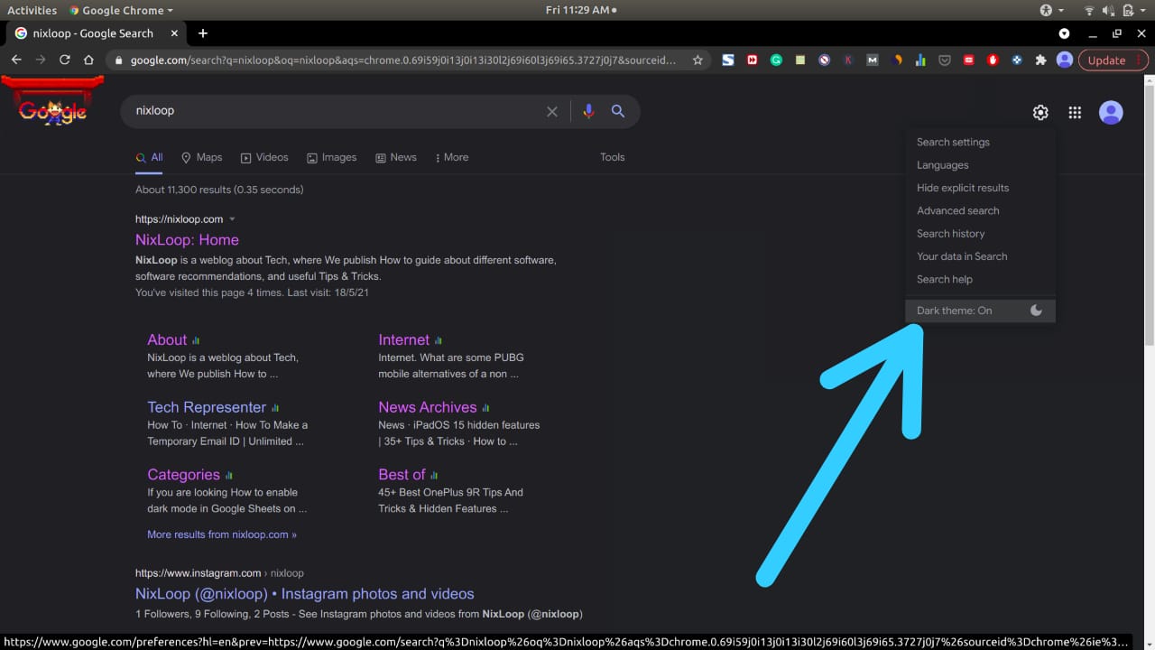Click the Chrome profile avatar in toolbar
This screenshot has width=1155, height=650.
coord(1065,60)
